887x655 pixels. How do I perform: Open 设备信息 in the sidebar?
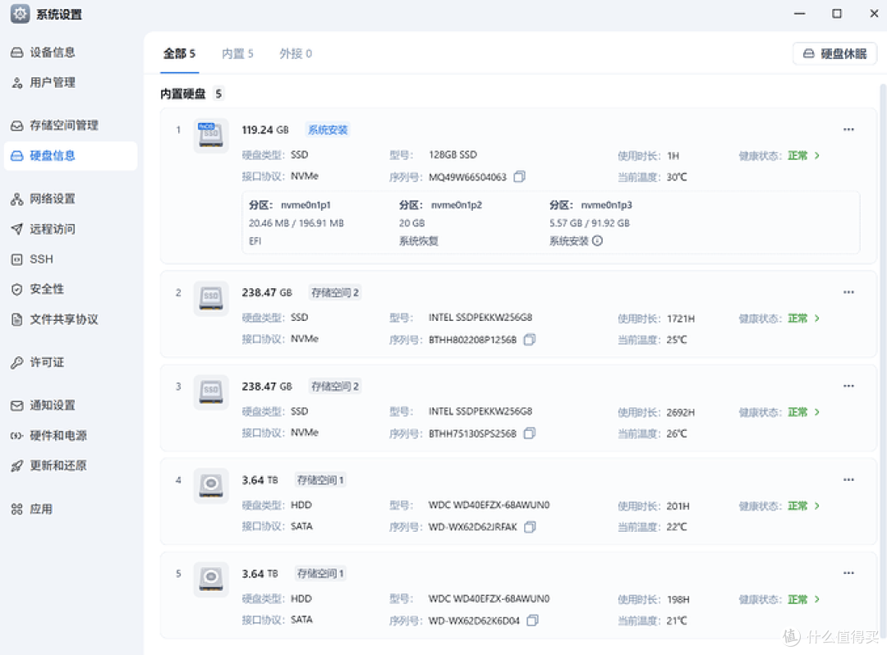(x=54, y=52)
